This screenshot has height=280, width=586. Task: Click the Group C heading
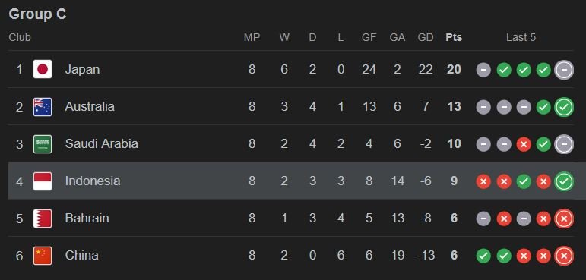pos(37,14)
